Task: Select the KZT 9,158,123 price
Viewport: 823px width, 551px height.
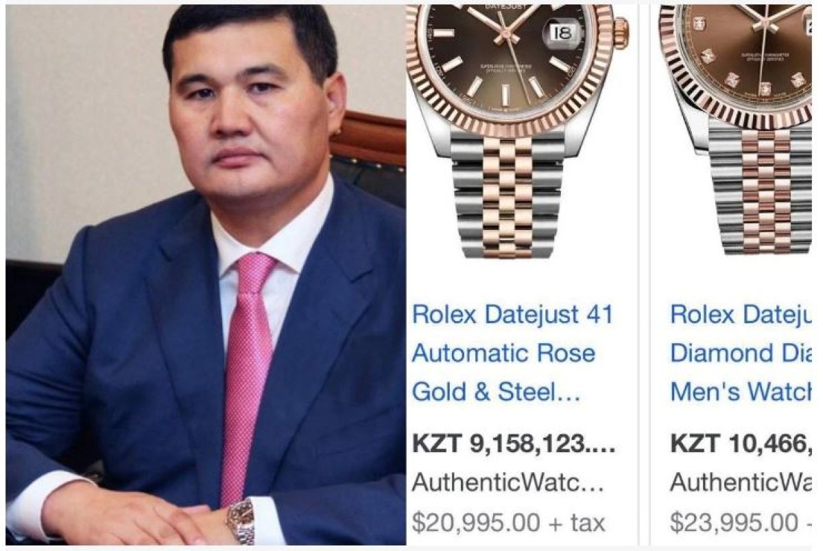Action: tap(514, 443)
